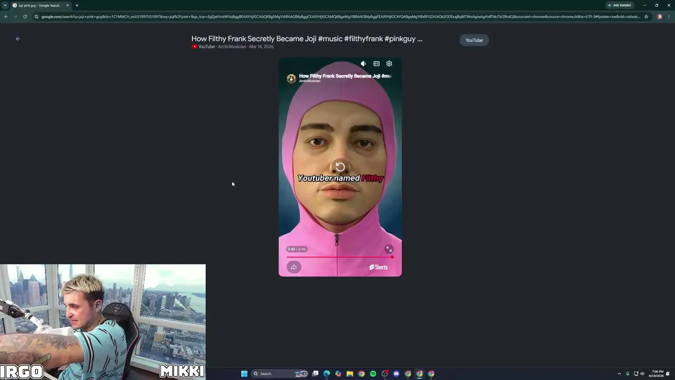Open Task View on the taskbar

tap(315, 374)
